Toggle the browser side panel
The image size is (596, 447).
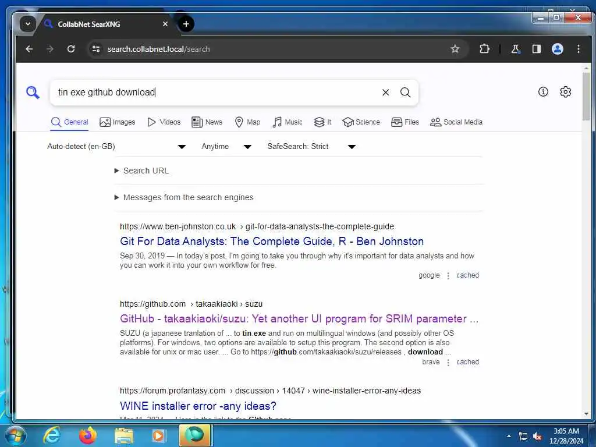point(536,49)
